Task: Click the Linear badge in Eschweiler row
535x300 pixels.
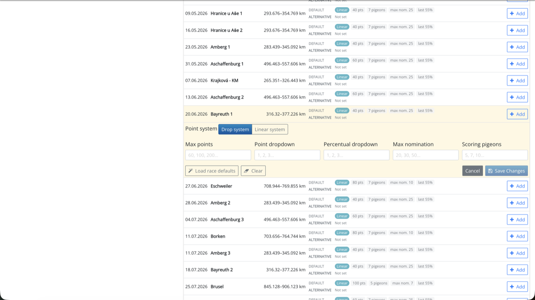Action: pyautogui.click(x=342, y=183)
